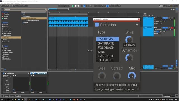Select kHs Distortion in browser list
The height and width of the screenshot is (101, 179).
pos(34,18)
